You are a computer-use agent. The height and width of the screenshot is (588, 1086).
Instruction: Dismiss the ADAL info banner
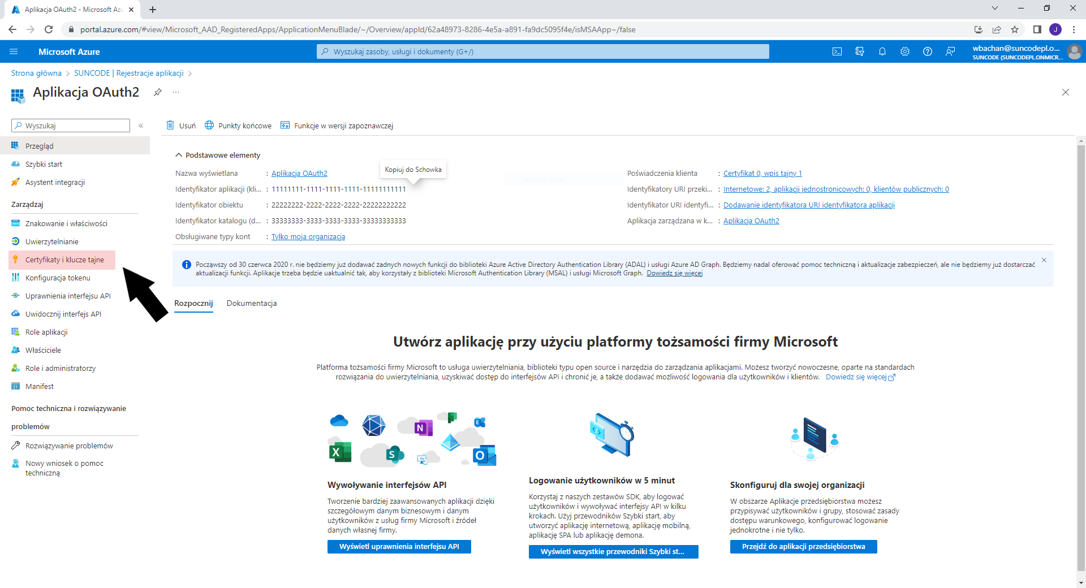click(x=1044, y=260)
